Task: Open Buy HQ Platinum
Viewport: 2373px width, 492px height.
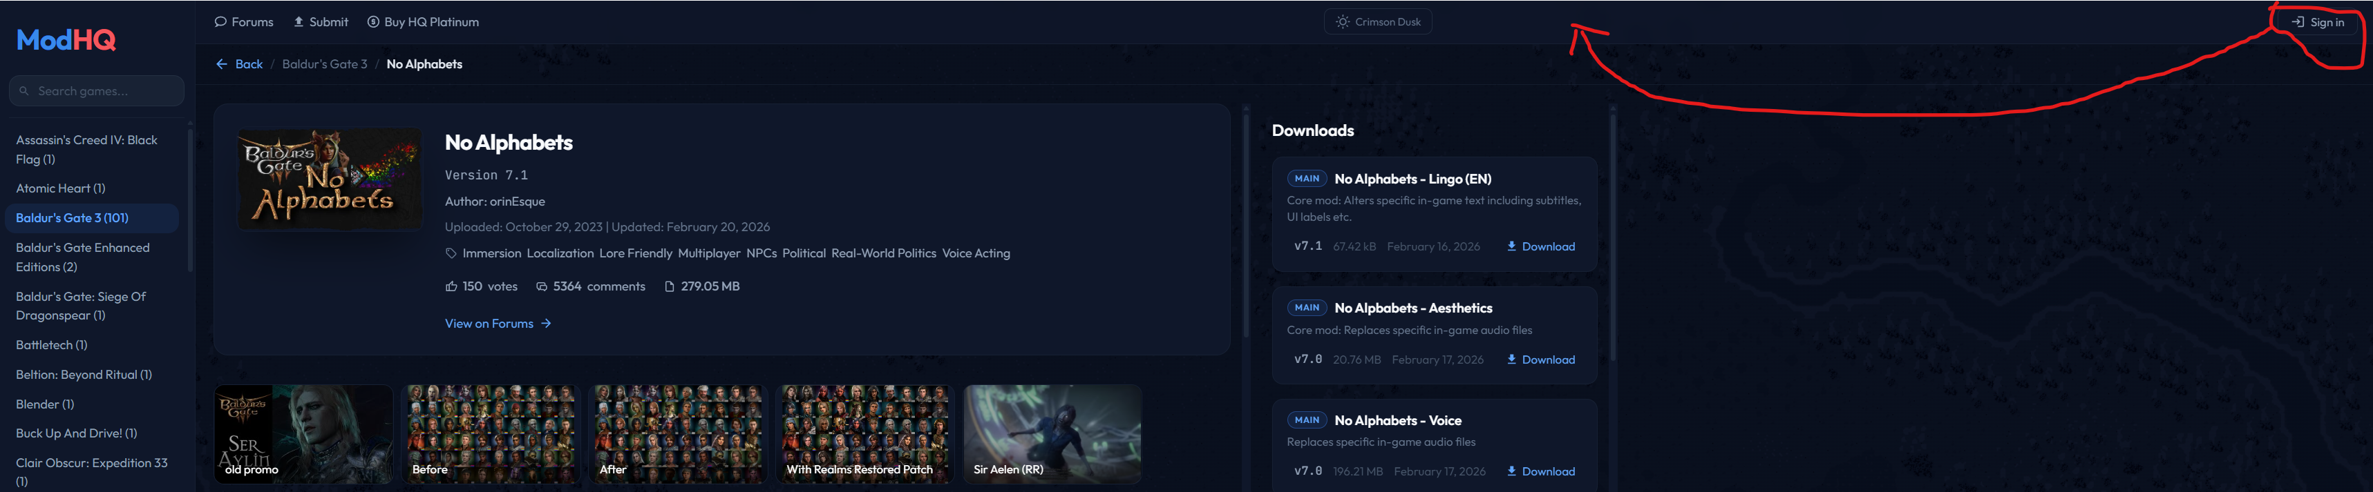Action: click(423, 22)
